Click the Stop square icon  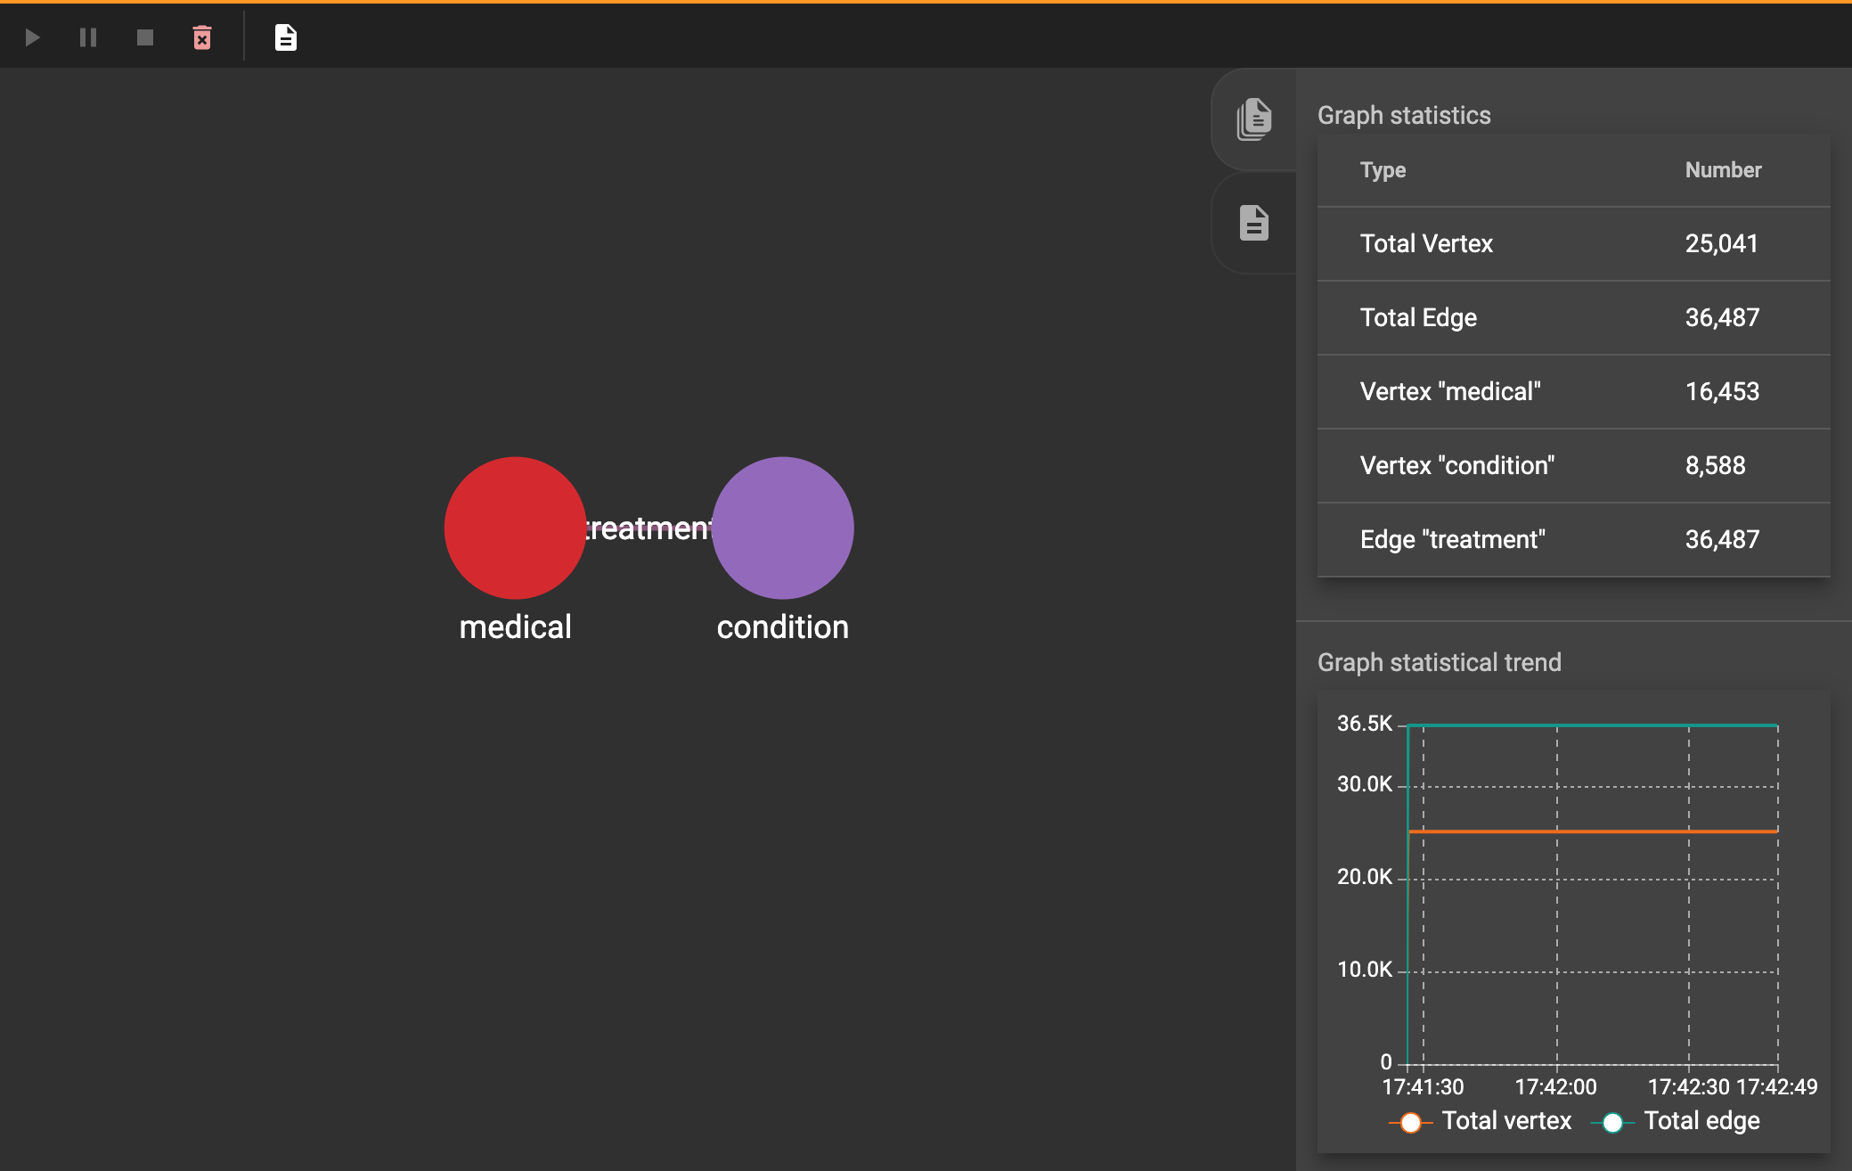coord(144,37)
